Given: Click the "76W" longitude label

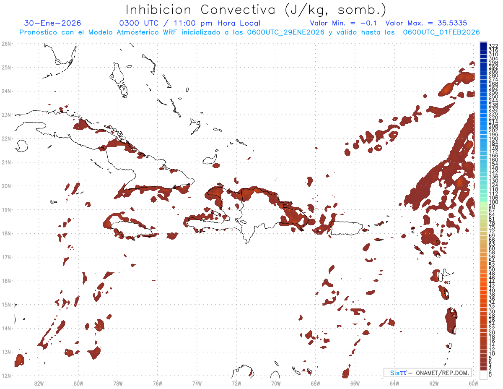Looking at the screenshot, I should point(157,383).
